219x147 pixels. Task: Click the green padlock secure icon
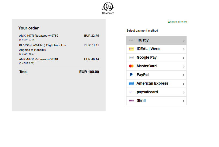pyautogui.click(x=169, y=22)
